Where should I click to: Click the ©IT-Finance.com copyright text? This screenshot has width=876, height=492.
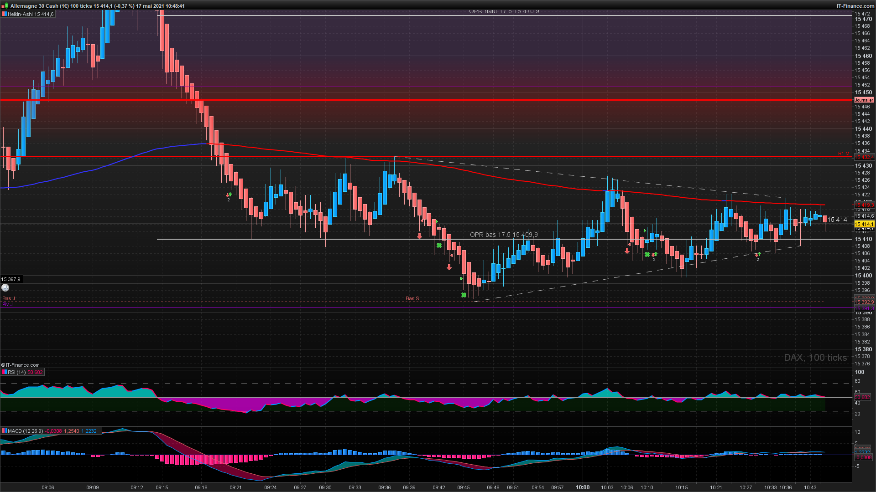21,365
